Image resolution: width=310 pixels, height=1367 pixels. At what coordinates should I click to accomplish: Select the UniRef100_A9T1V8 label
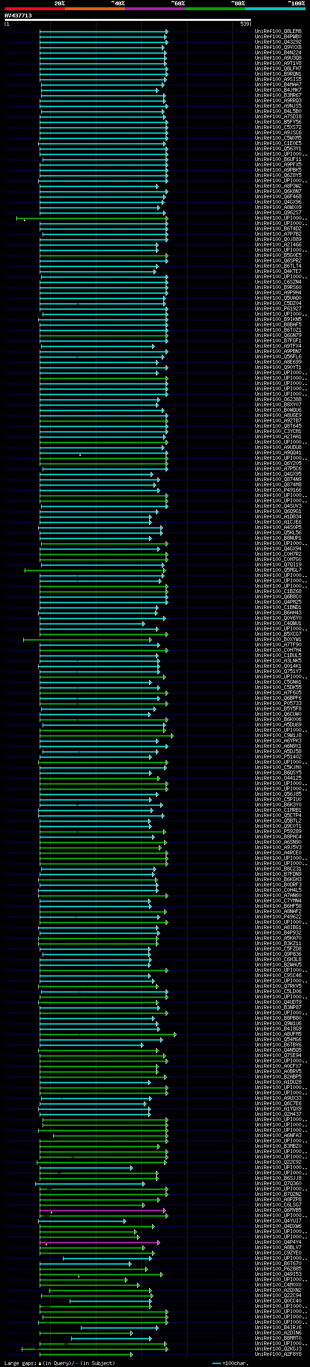(278, 63)
